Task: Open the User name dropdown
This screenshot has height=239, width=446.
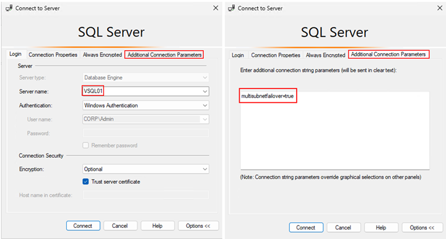Action: click(x=205, y=119)
